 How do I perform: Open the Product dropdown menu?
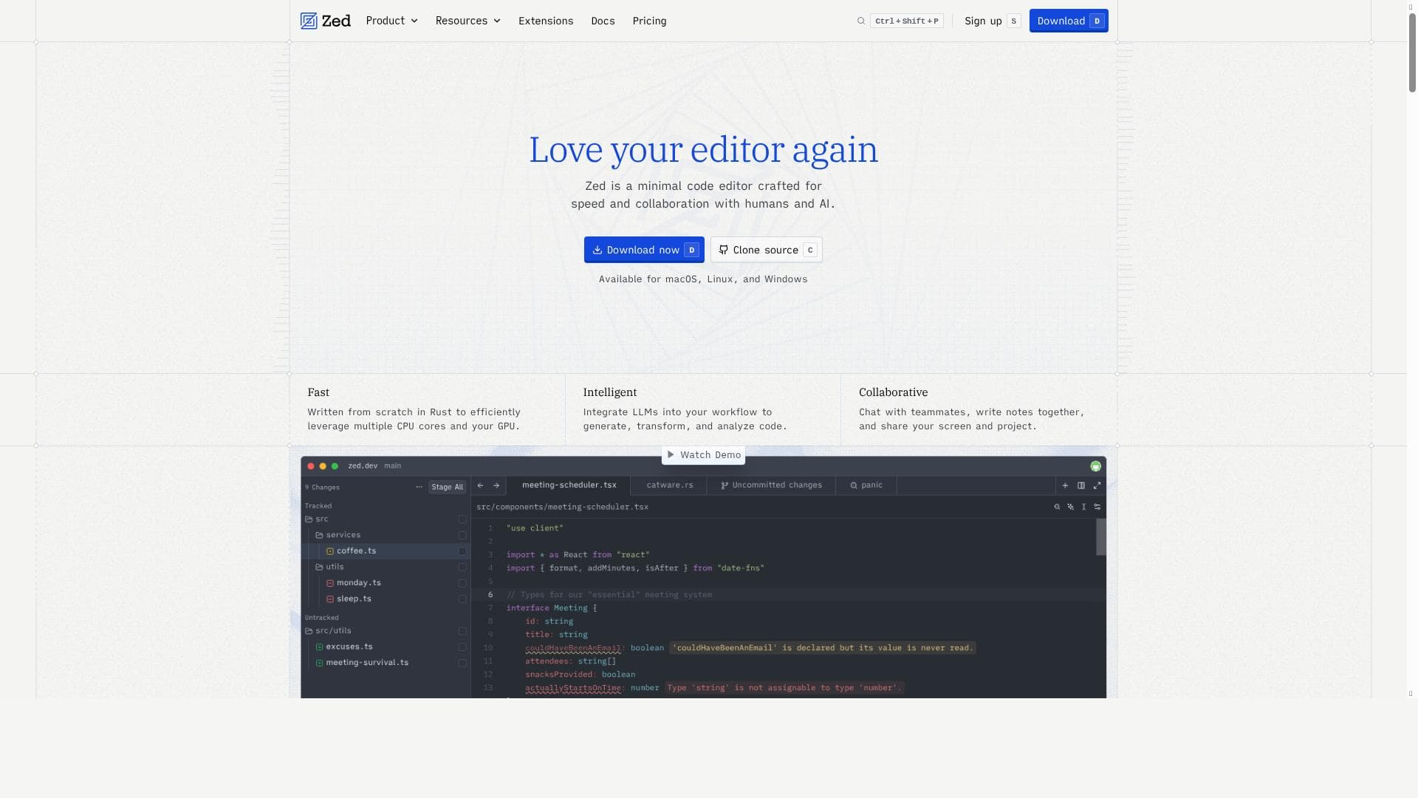[391, 21]
